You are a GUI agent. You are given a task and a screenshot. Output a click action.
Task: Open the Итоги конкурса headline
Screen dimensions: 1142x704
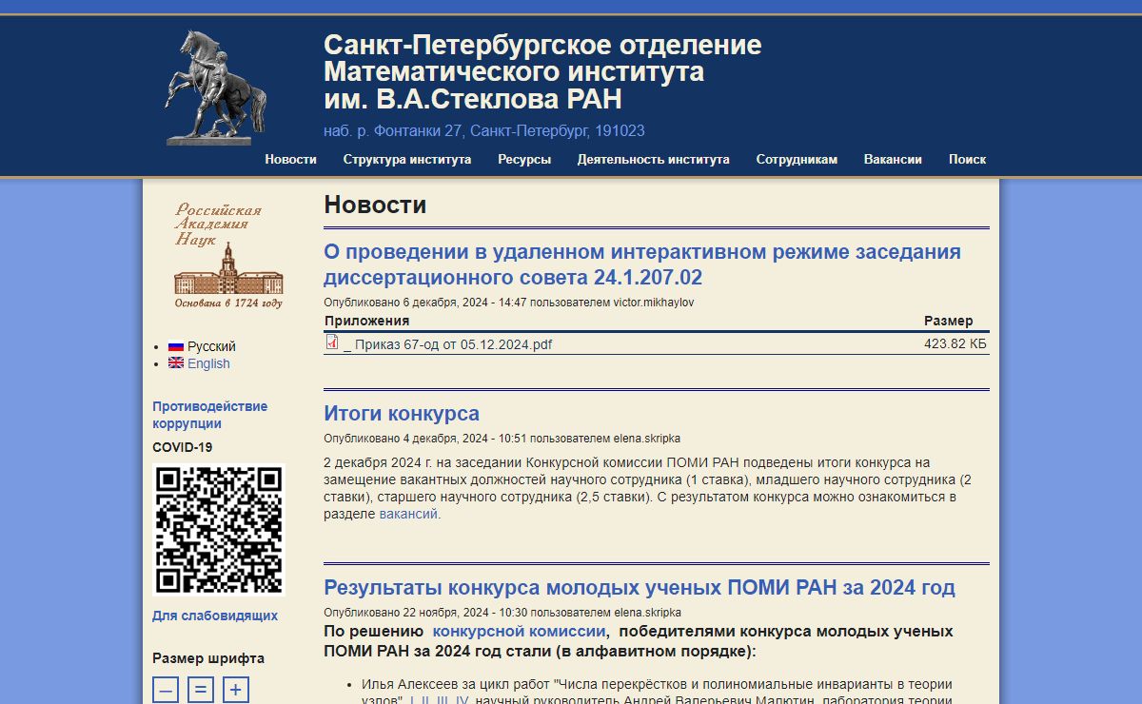(402, 414)
